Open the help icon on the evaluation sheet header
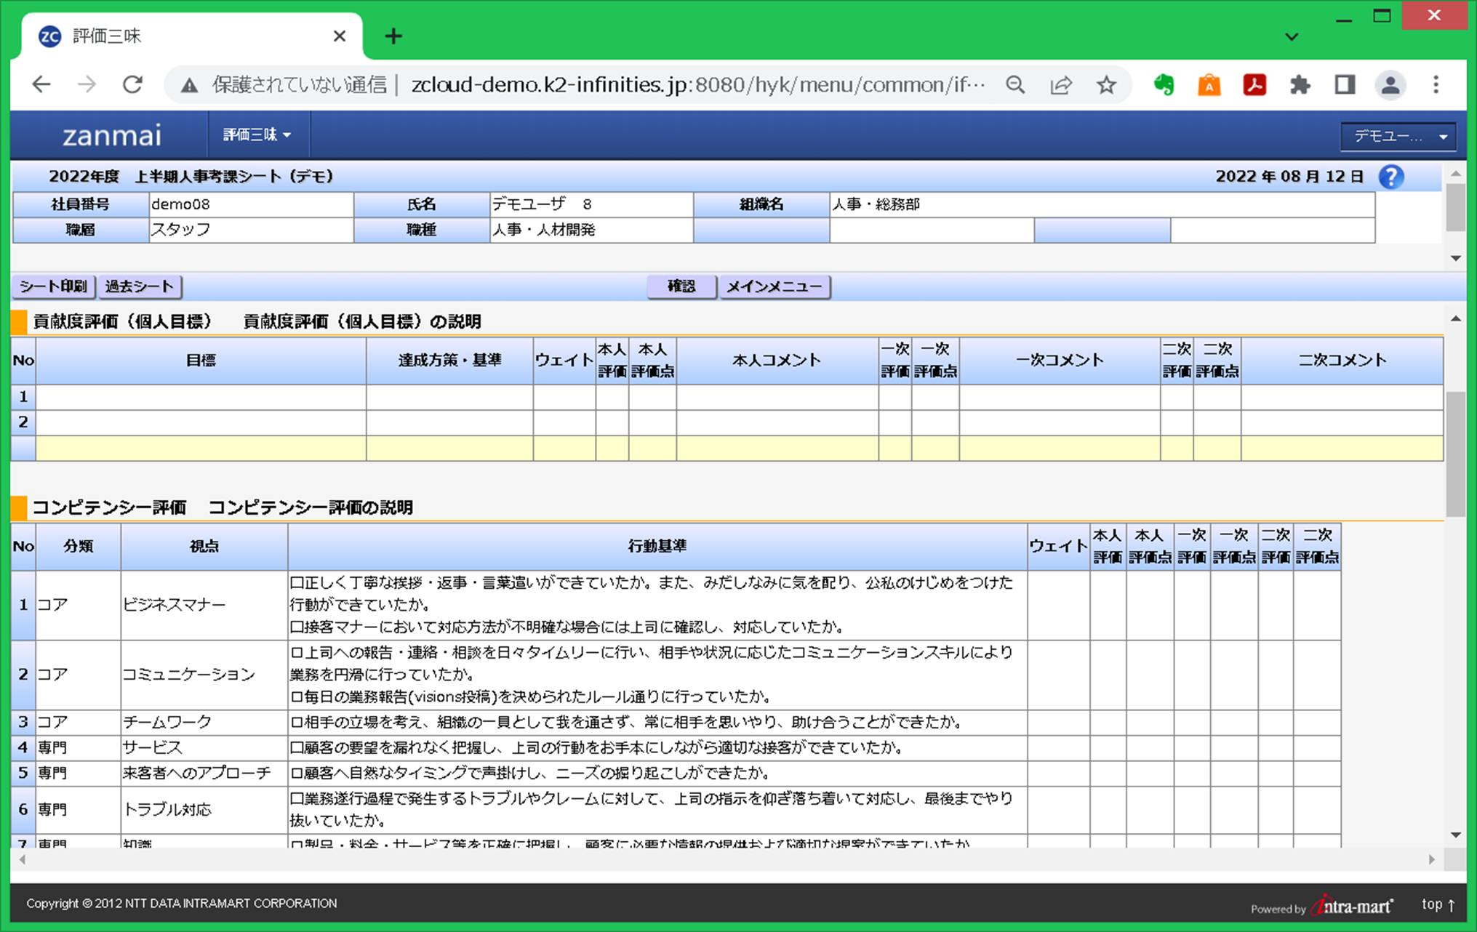Viewport: 1477px width, 932px height. [x=1391, y=176]
